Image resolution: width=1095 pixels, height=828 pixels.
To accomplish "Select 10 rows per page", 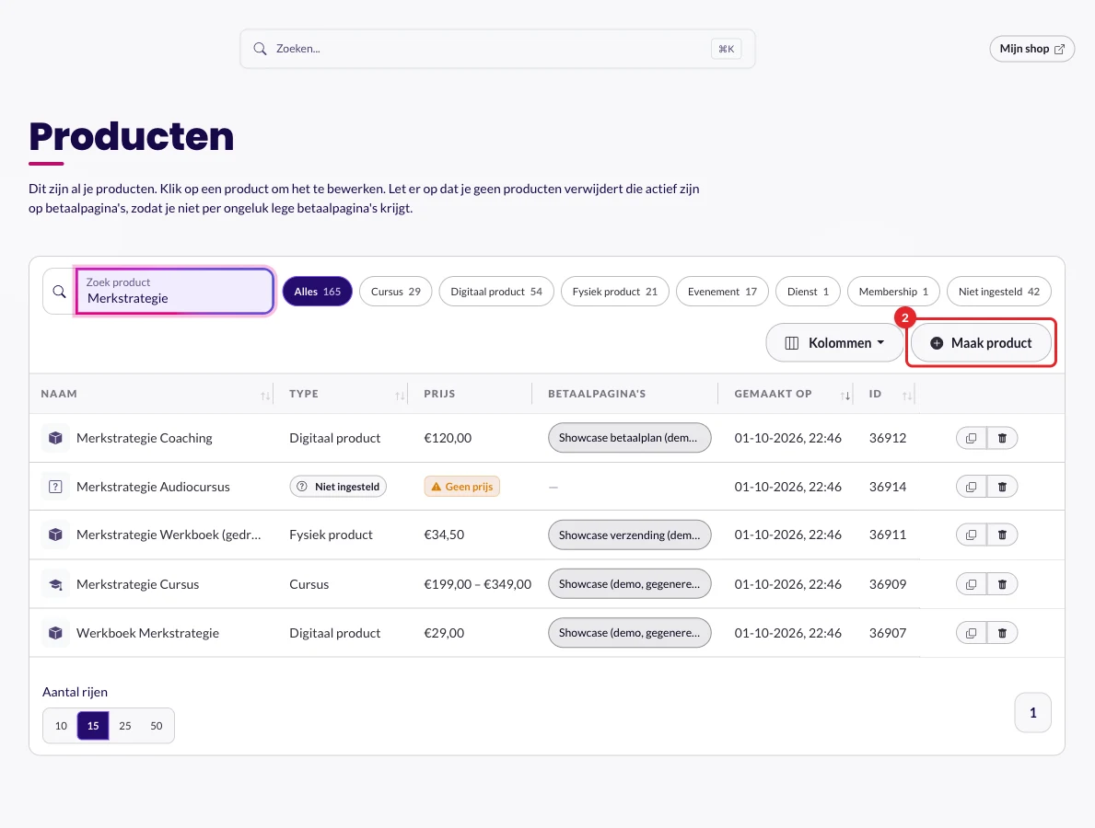I will click(62, 726).
